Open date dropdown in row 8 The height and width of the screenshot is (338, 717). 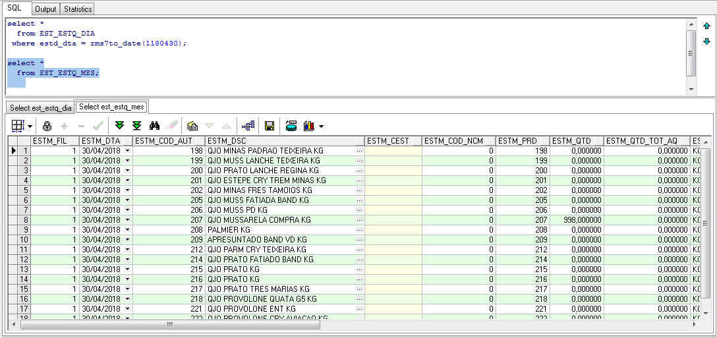pyautogui.click(x=127, y=220)
